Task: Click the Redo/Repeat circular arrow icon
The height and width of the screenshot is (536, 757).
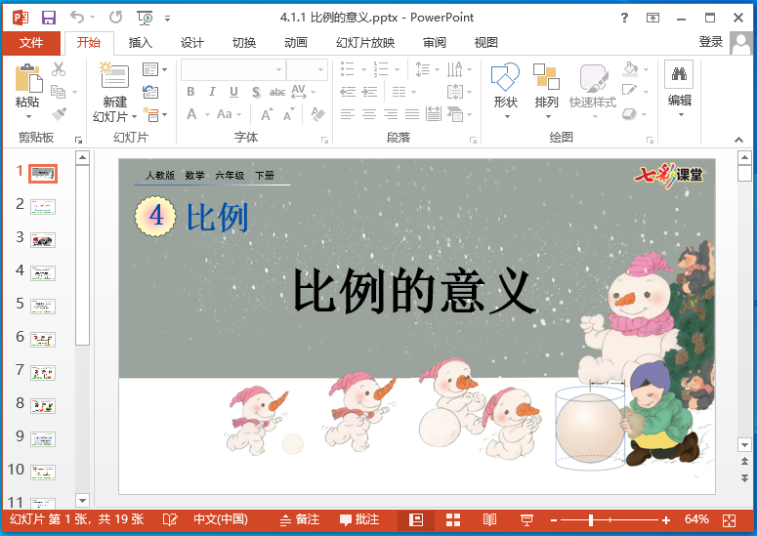Action: pyautogui.click(x=115, y=18)
